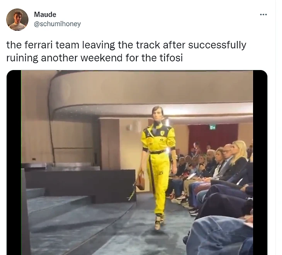Image resolution: width=282 pixels, height=255 pixels.
Task: Click the word "ferrari" in the tweet text
Action: coord(38,45)
